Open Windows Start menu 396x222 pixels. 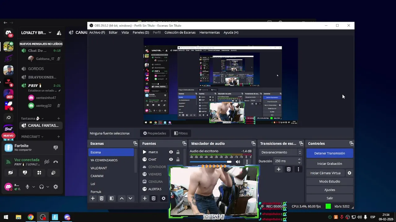6,217
